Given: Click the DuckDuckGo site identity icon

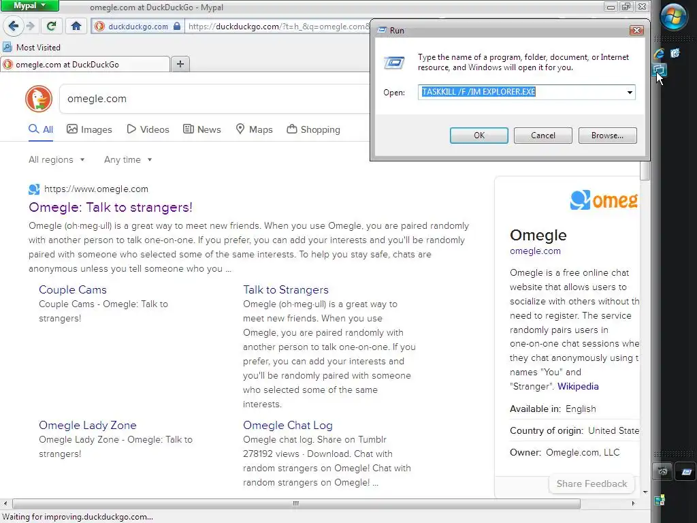Looking at the screenshot, I should (99, 27).
